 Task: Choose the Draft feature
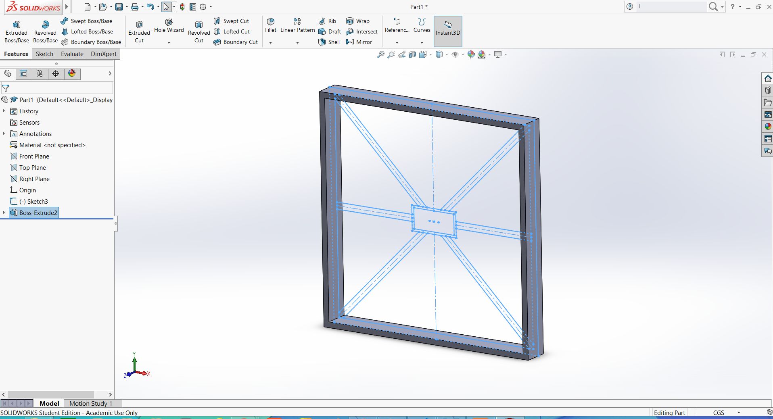330,31
